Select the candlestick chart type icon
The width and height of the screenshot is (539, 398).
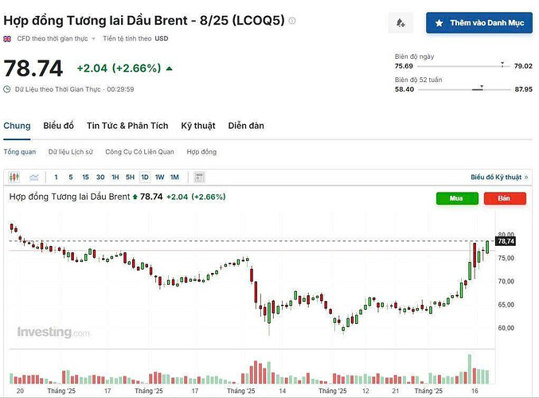14,177
